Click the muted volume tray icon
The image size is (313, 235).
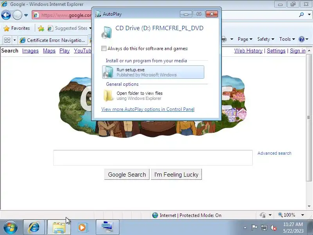tap(273, 228)
